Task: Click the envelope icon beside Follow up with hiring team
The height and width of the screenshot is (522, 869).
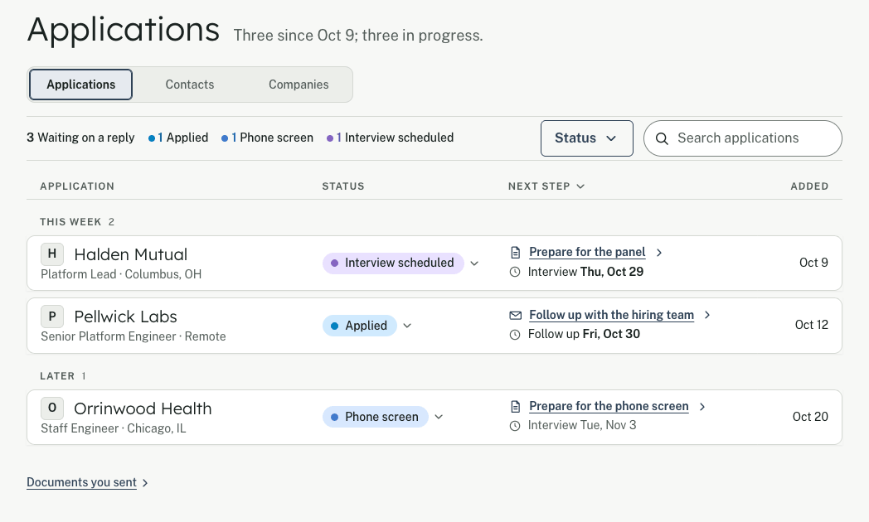Action: [516, 315]
